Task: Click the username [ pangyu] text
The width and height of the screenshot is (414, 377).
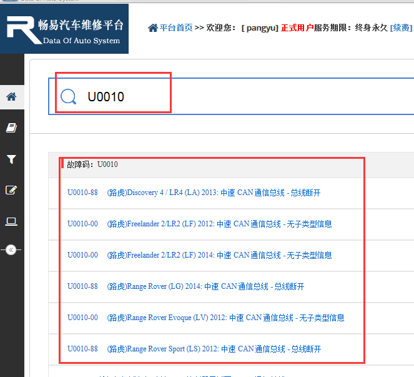Action: [260, 28]
